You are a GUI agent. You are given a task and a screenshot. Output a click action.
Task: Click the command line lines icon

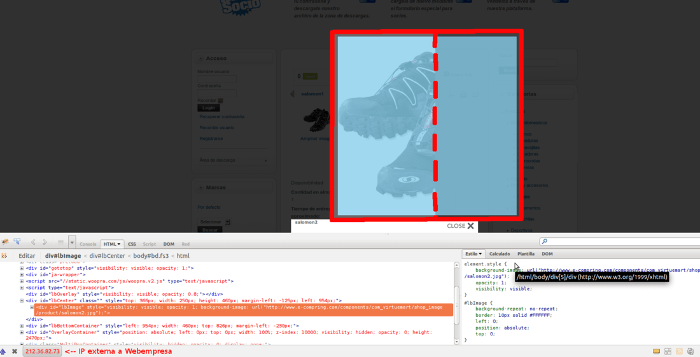(x=60, y=242)
